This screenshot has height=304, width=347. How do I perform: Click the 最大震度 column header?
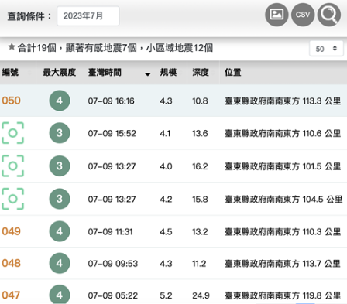tap(60, 73)
